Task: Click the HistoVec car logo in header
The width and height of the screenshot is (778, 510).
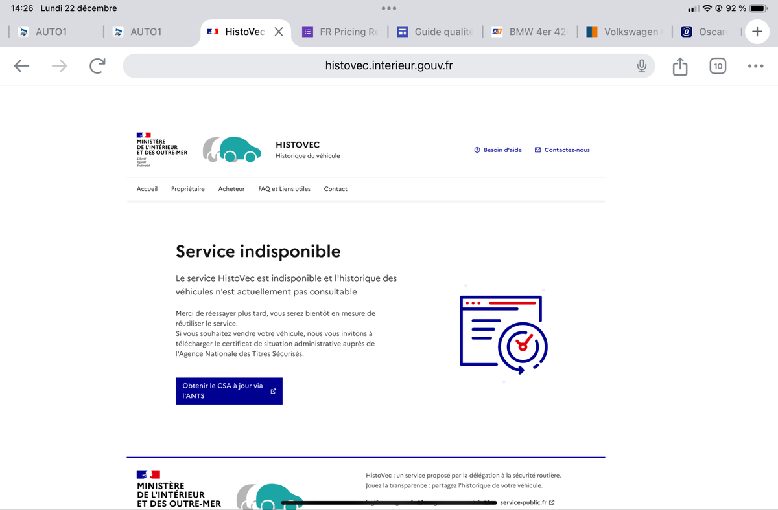Action: [x=232, y=150]
